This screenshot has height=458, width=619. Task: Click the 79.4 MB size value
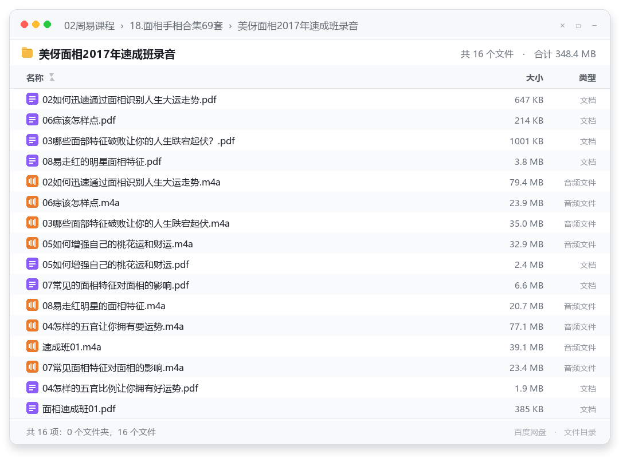(x=526, y=182)
